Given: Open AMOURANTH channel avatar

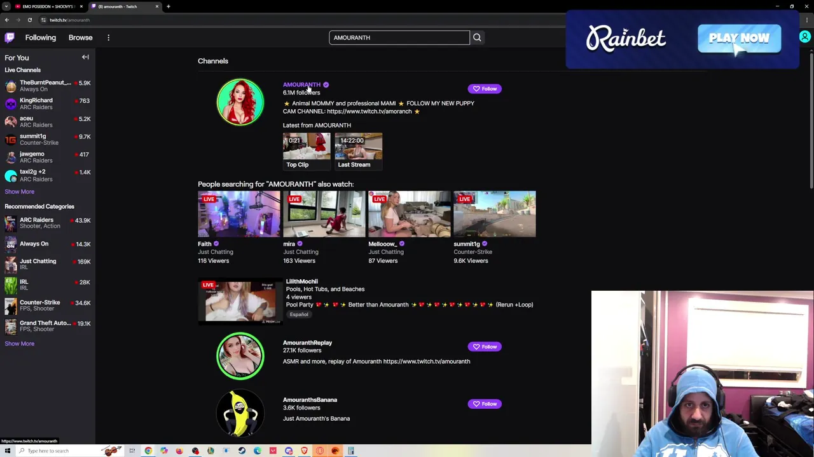Looking at the screenshot, I should point(240,102).
